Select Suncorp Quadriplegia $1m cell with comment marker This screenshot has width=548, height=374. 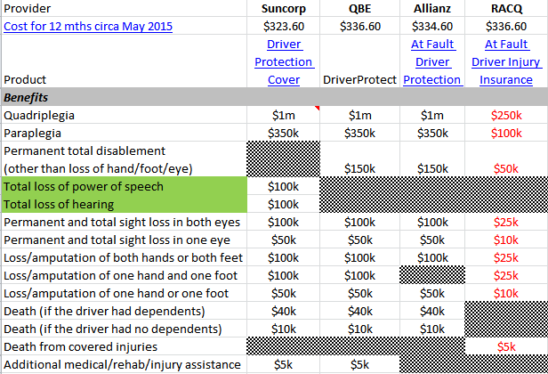(284, 116)
